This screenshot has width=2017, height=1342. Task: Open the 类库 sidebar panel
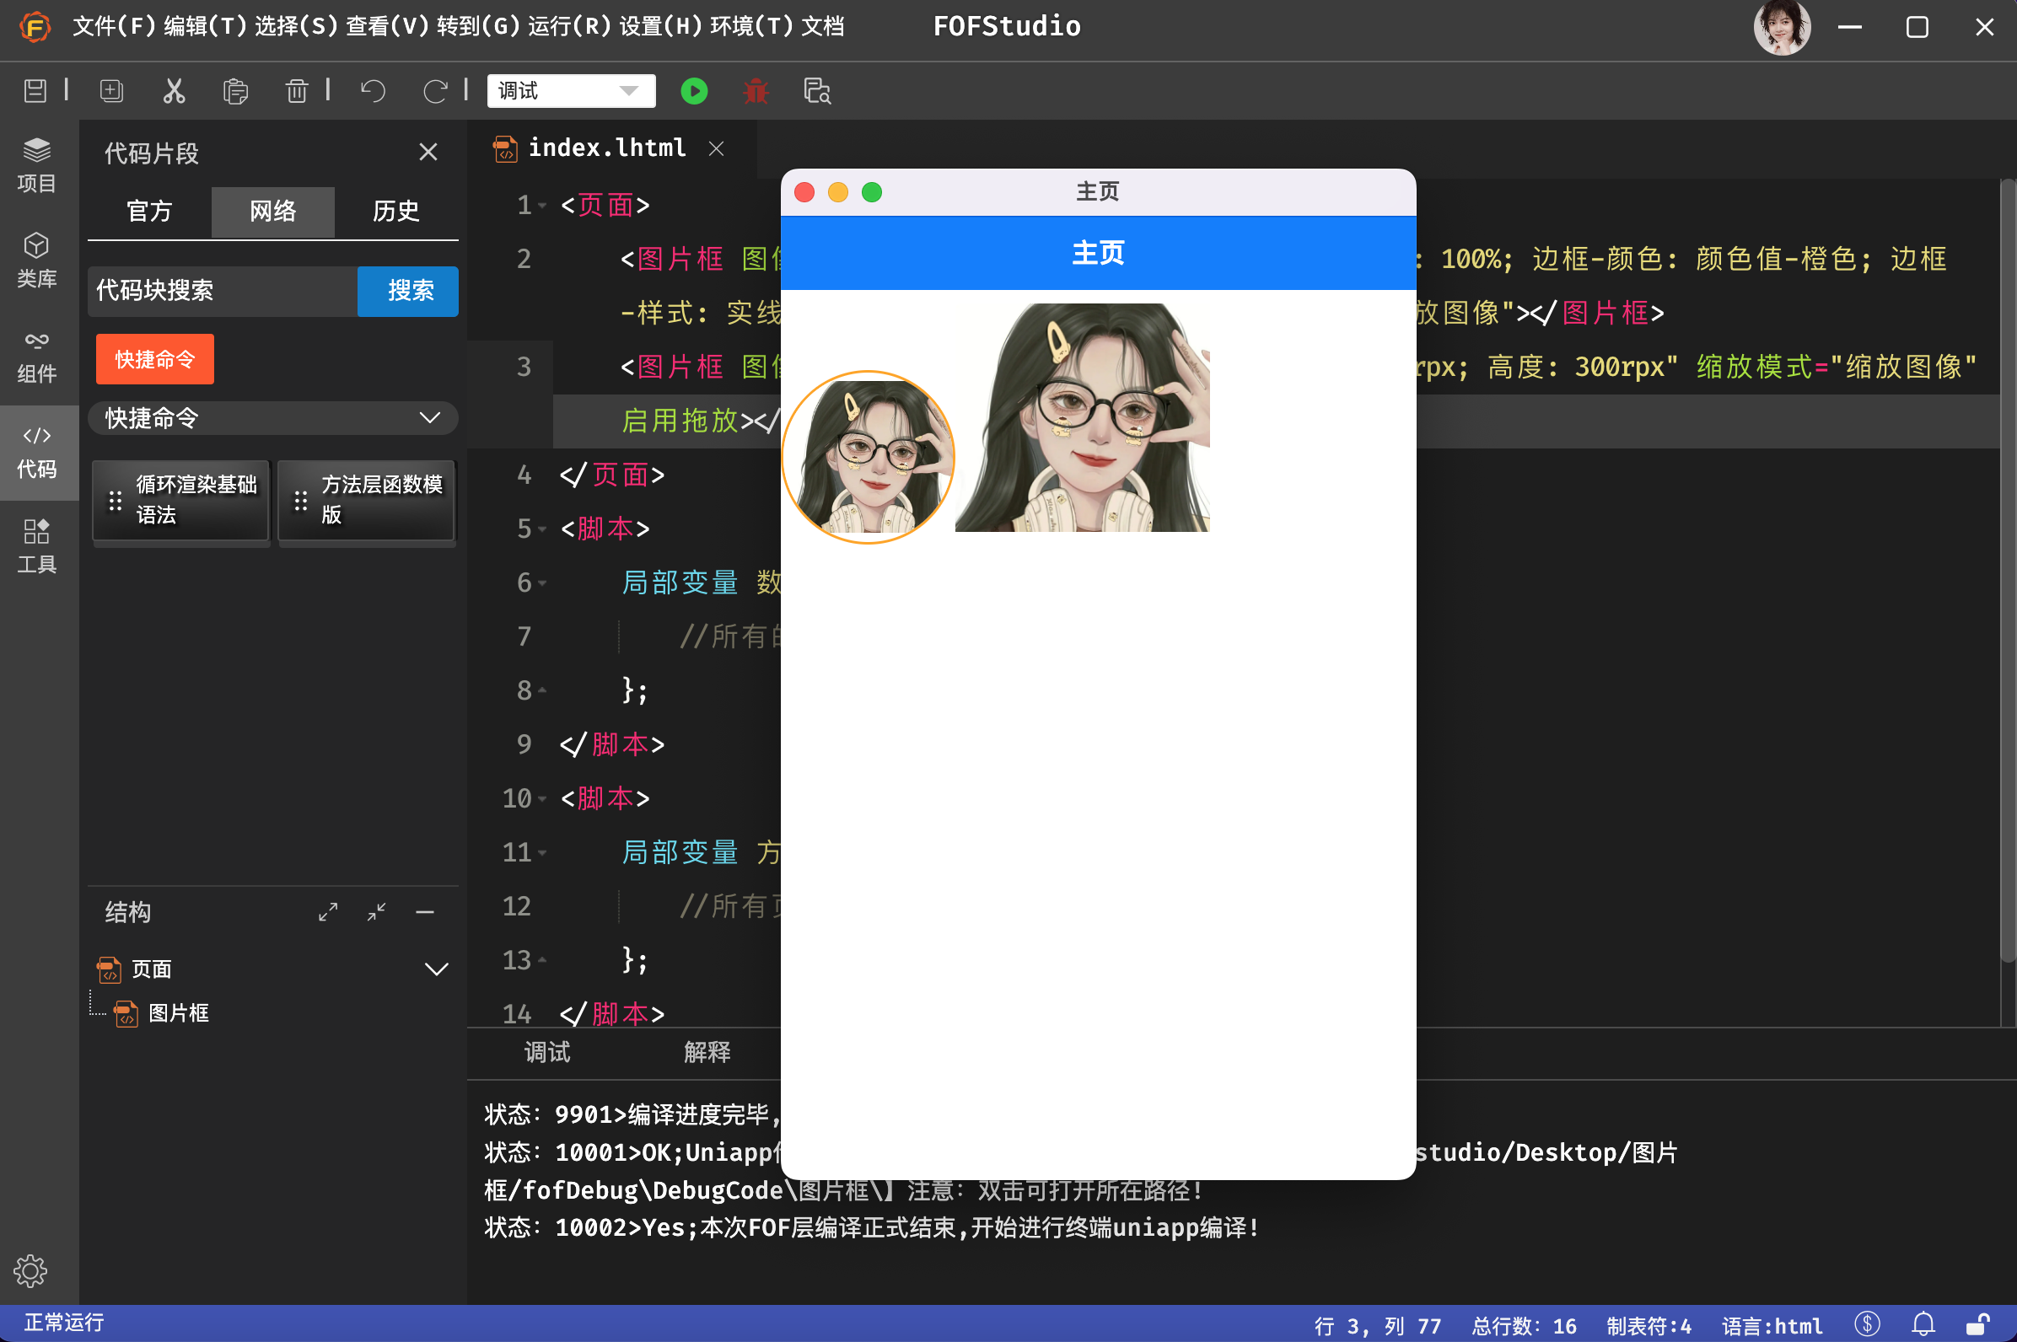[37, 261]
